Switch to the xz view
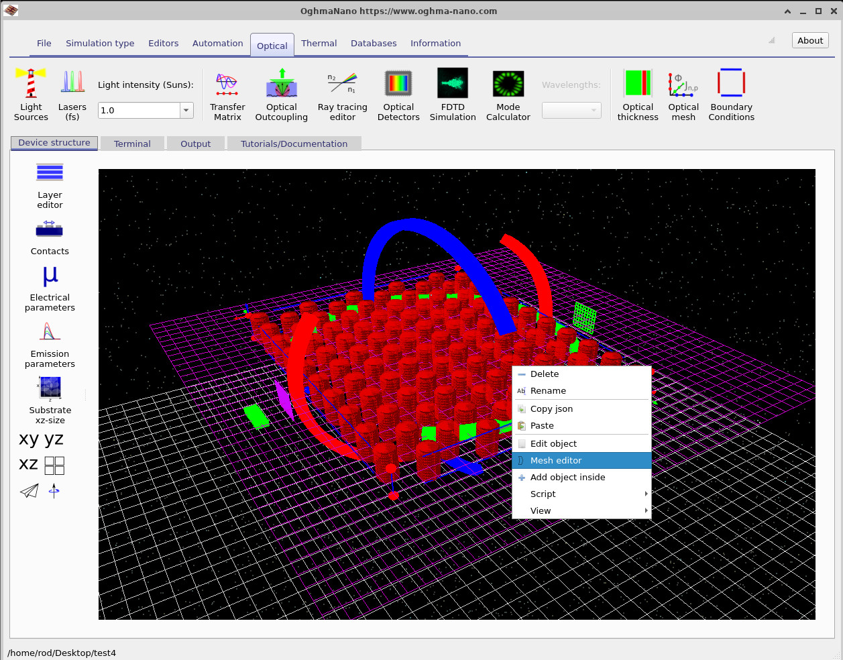Viewport: 843px width, 660px height. (x=28, y=464)
